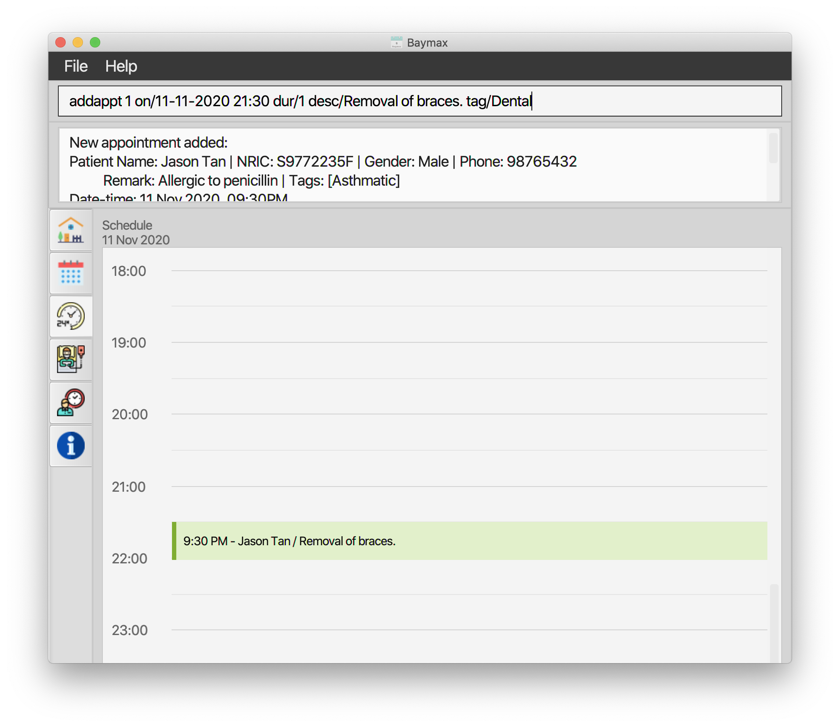Select Jason Tan 9:30 PM appointment entry
The width and height of the screenshot is (840, 727).
[469, 541]
